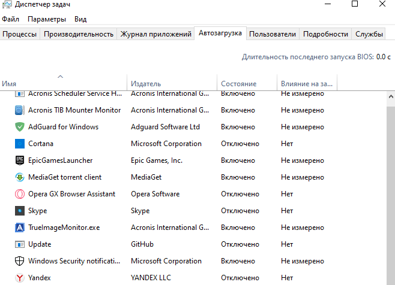
Task: Click the BIOS last startup time text
Action: (x=316, y=57)
